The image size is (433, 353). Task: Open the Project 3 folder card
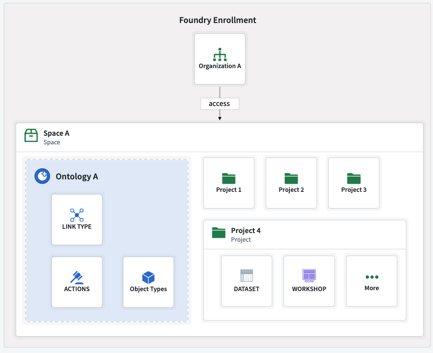click(x=354, y=183)
